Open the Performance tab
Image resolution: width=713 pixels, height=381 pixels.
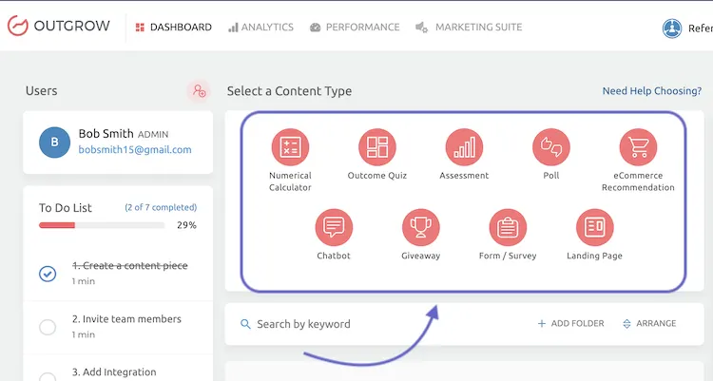[x=355, y=28]
